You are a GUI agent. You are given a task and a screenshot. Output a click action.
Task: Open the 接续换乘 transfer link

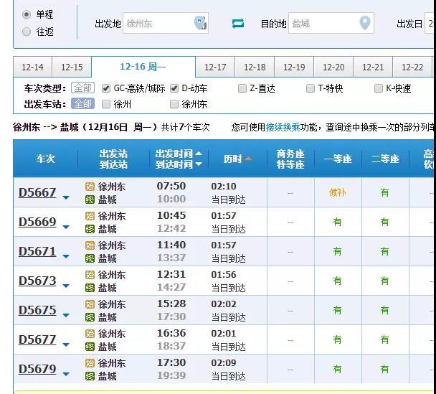283,128
